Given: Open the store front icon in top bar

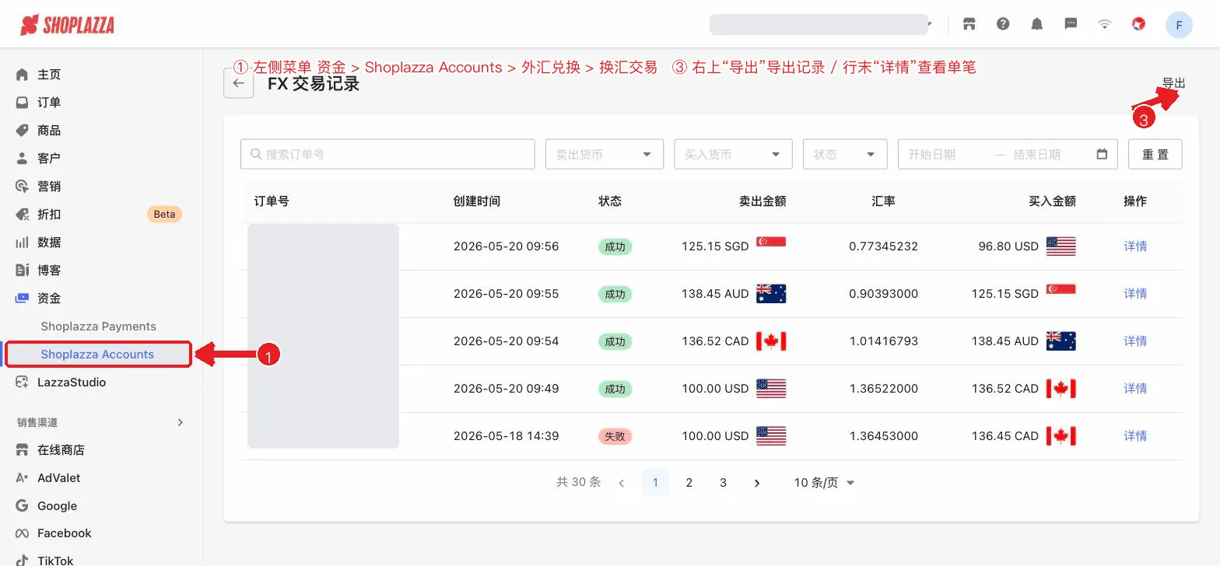Looking at the screenshot, I should click(969, 24).
